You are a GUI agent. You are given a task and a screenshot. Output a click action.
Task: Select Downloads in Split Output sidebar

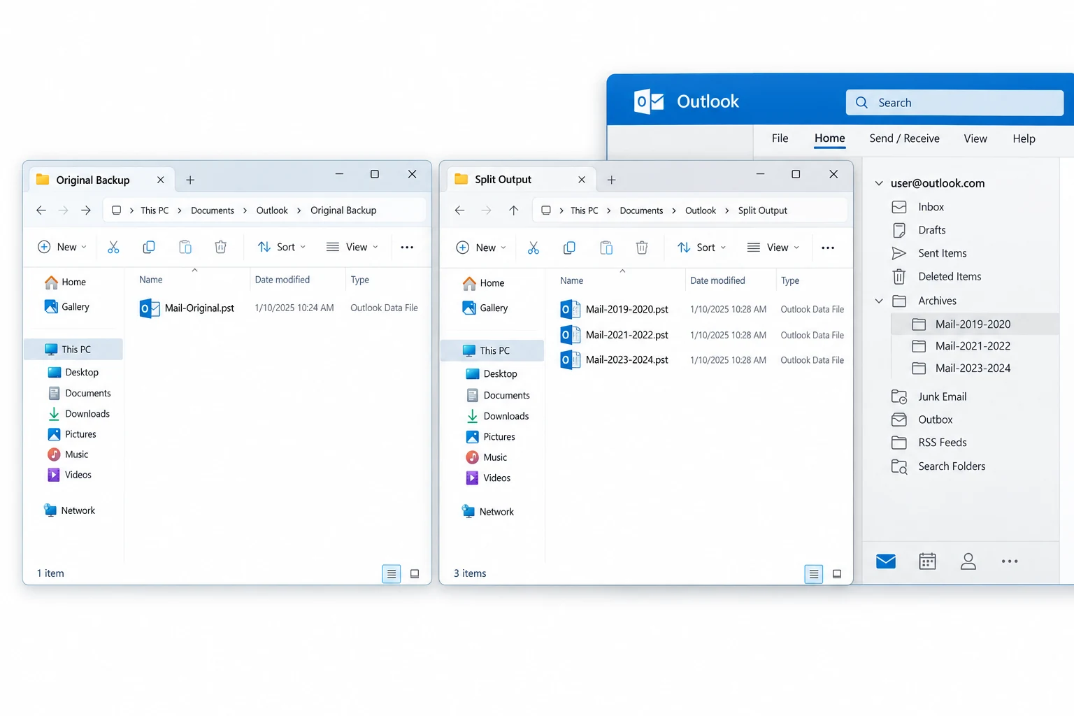tap(506, 416)
